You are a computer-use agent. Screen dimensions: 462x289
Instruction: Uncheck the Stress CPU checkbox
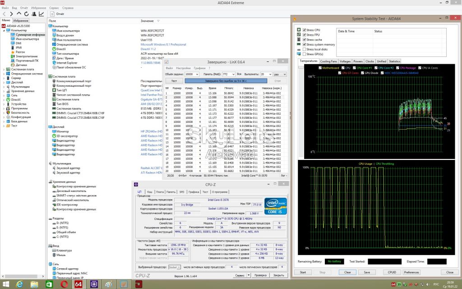pos(305,30)
